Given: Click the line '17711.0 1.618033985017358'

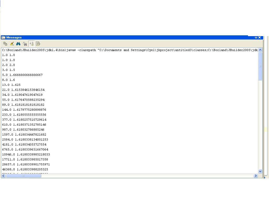Looking at the screenshot, I should 25,159.
